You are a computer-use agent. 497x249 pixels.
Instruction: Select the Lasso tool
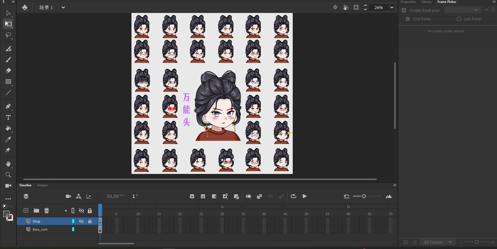8,35
